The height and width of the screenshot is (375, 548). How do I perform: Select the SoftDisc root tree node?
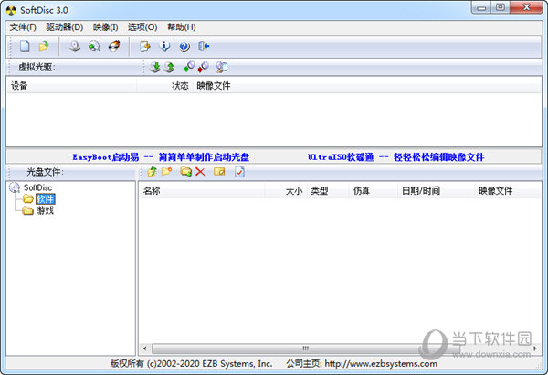[x=37, y=187]
